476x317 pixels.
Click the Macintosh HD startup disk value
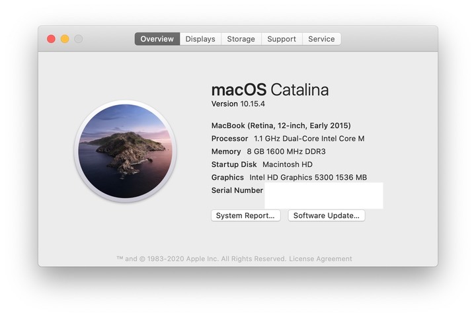pyautogui.click(x=288, y=164)
